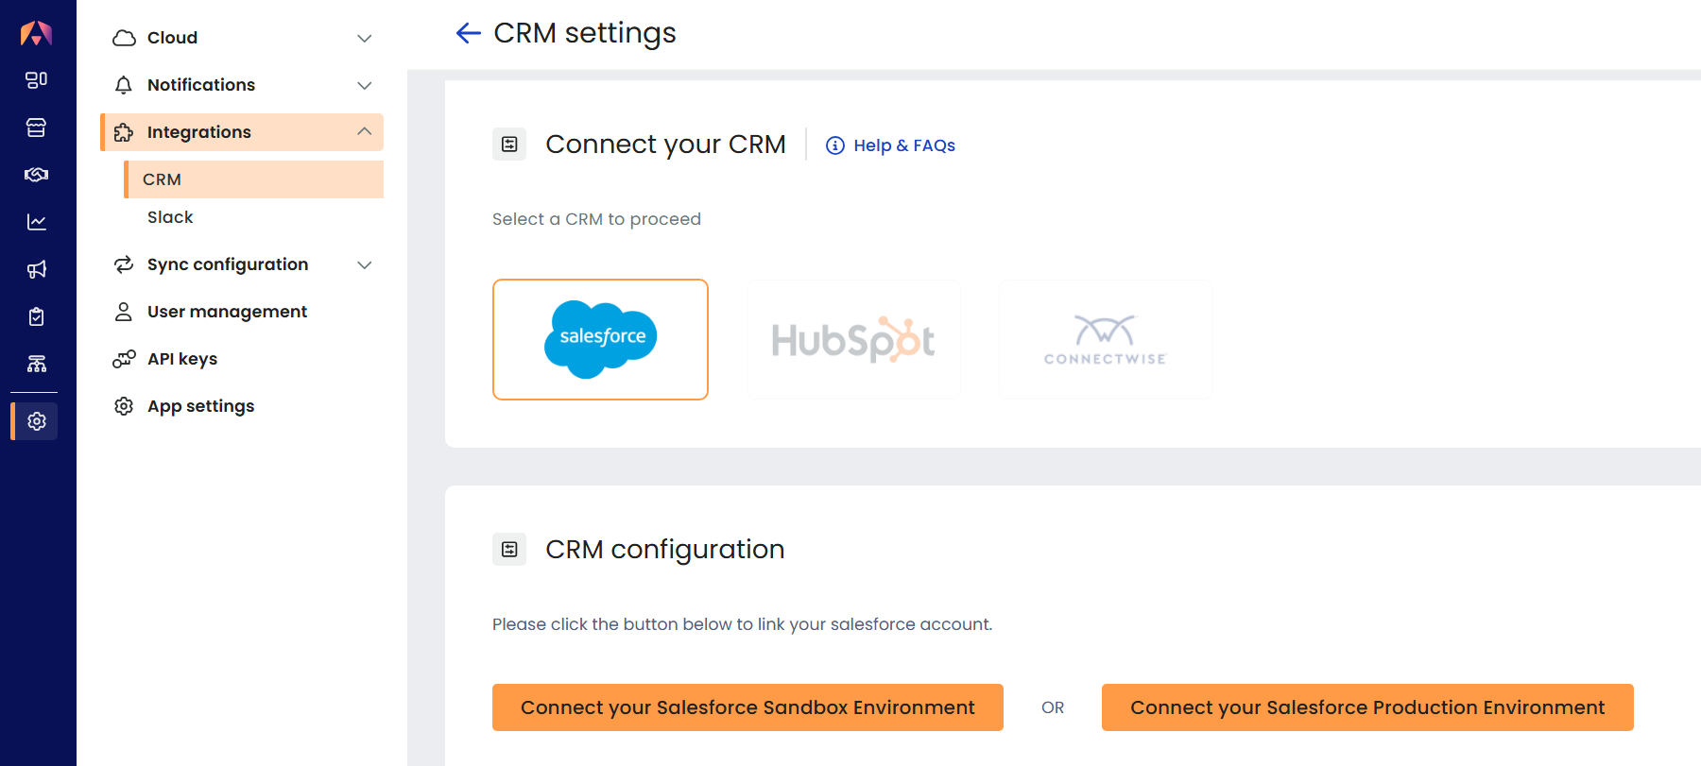Click the app logo in the sidebar
The image size is (1701, 766).
coord(36,33)
